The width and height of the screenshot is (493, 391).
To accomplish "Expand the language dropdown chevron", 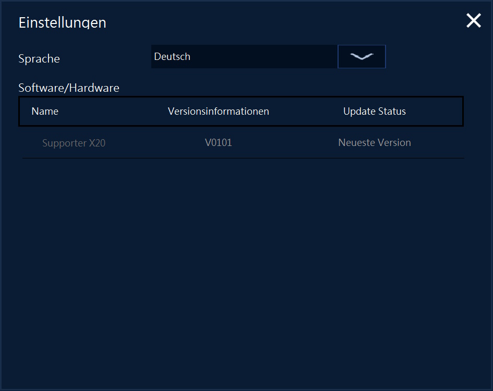I will (x=362, y=57).
